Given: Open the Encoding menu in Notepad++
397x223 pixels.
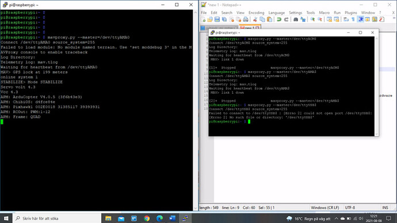Looking at the screenshot, I should (x=256, y=13).
